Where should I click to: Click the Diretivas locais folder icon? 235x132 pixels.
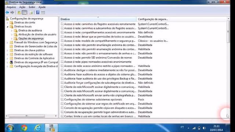pyautogui.click(x=11, y=27)
